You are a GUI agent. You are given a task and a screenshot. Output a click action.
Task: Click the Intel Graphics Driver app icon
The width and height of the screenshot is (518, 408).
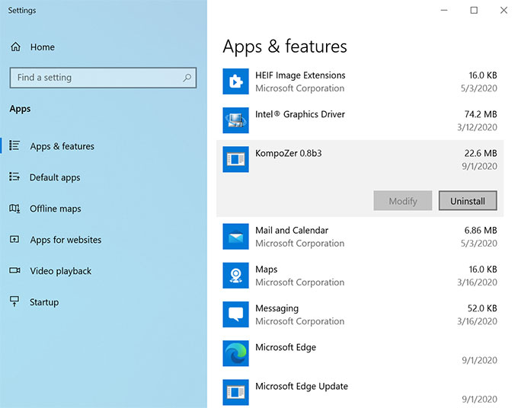click(235, 120)
